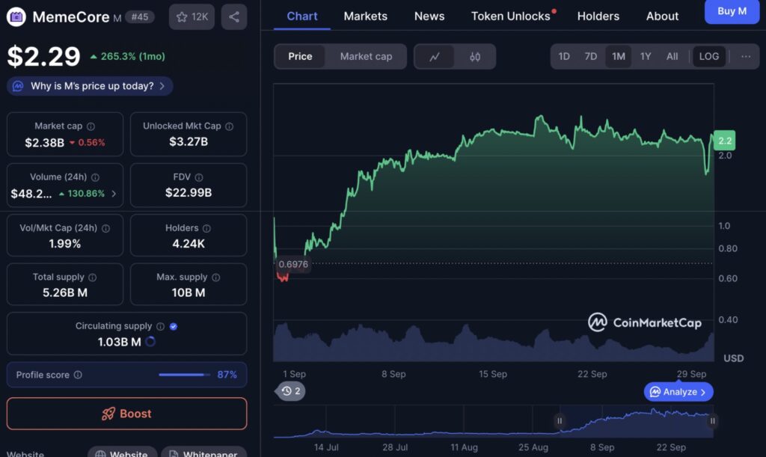766x457 pixels.
Task: Click the circulating supply progress ring icon
Action: [x=150, y=342]
